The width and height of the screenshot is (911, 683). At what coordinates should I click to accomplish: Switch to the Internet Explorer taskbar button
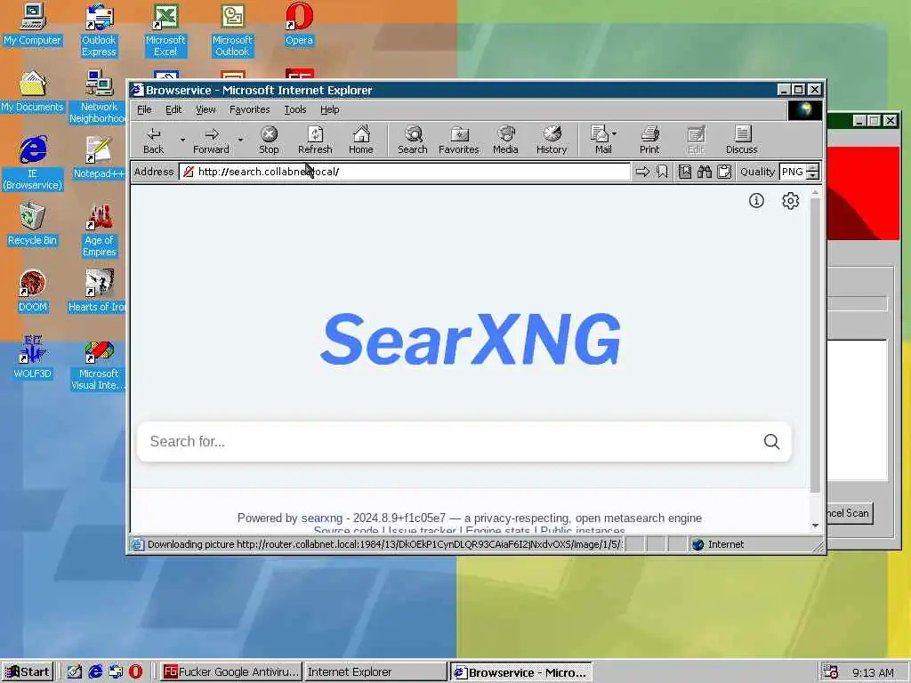pyautogui.click(x=375, y=672)
